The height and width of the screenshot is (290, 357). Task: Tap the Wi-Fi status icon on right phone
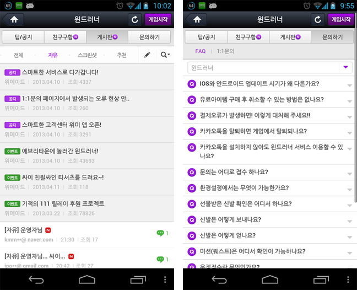click(x=318, y=6)
